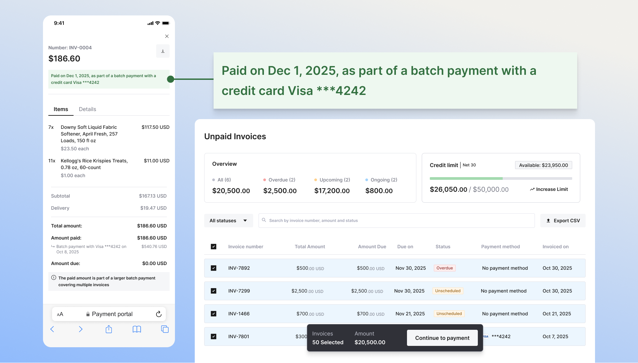Open the text size AA control
The height and width of the screenshot is (363, 638).
pos(60,314)
